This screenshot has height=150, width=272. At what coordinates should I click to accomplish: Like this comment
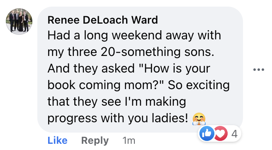point(57,140)
